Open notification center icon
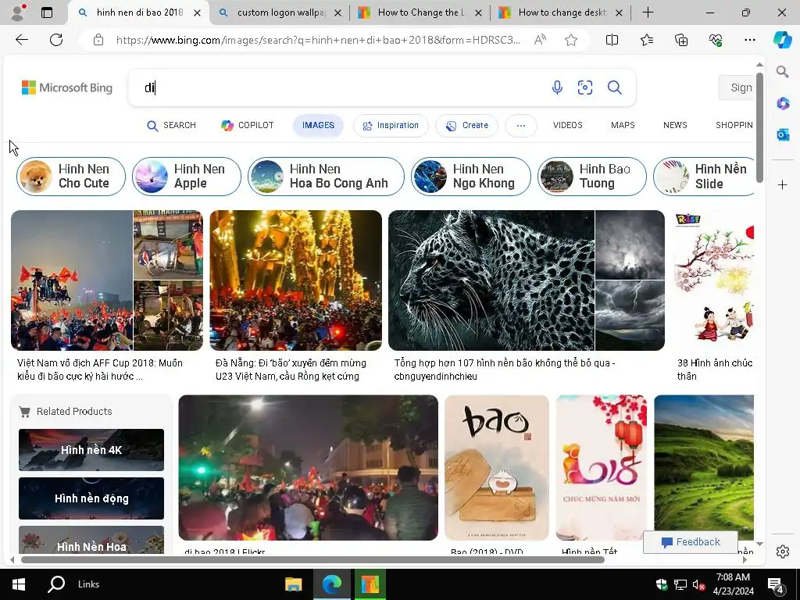 [x=776, y=584]
